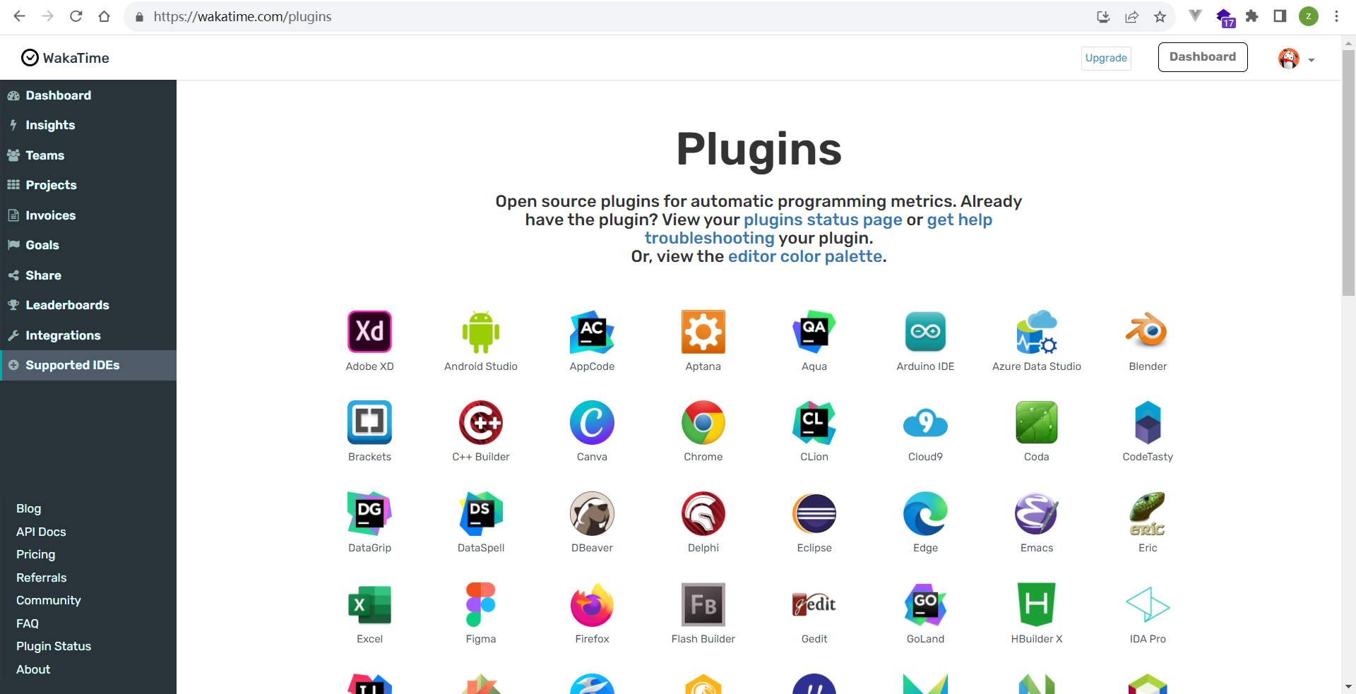1356x694 pixels.
Task: Select Supported IDEs in sidebar
Action: click(88, 365)
